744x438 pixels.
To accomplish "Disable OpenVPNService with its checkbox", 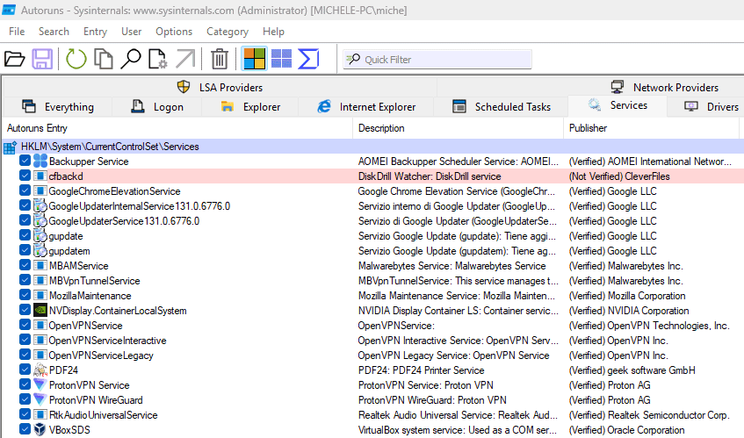I will tap(25, 325).
